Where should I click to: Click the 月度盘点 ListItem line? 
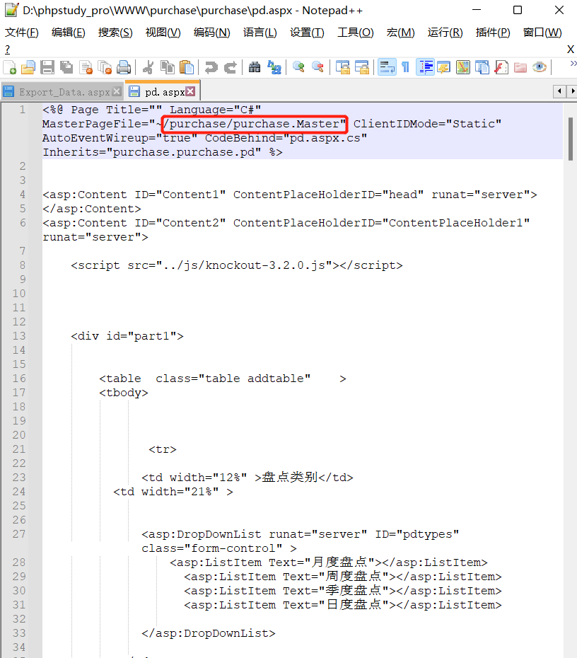329,562
